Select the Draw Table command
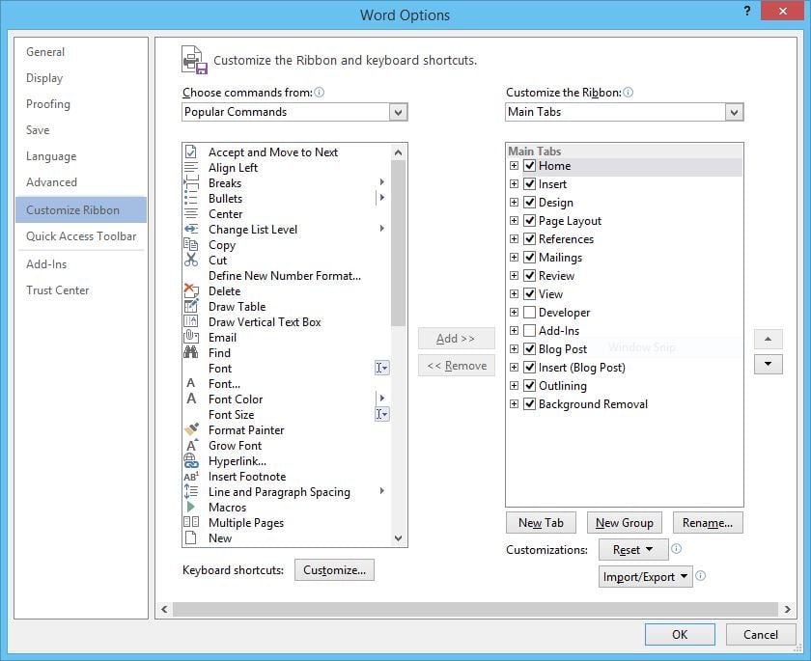 (196, 307)
